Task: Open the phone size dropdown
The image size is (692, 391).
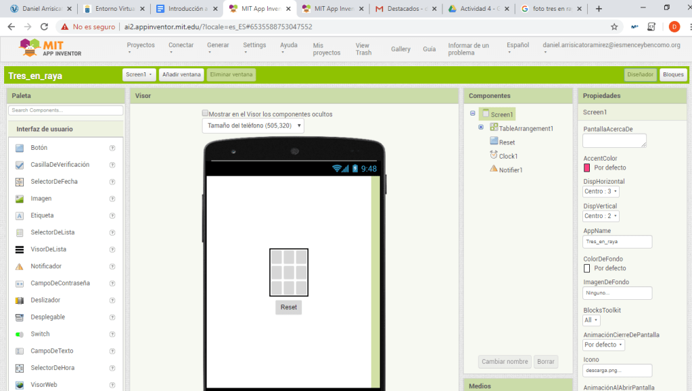Action: click(x=253, y=126)
